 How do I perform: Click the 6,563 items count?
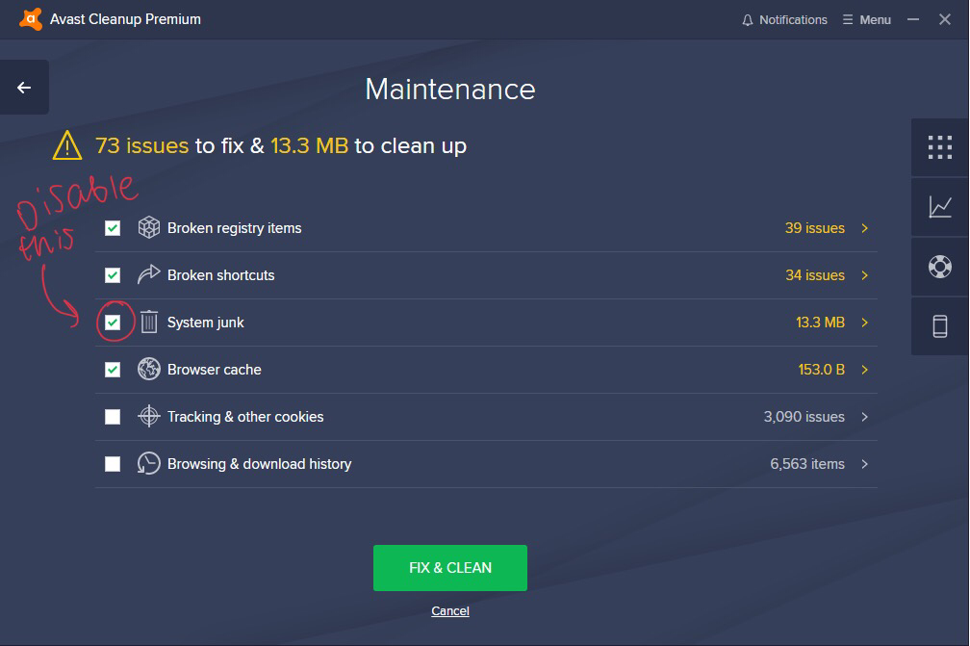(x=807, y=463)
